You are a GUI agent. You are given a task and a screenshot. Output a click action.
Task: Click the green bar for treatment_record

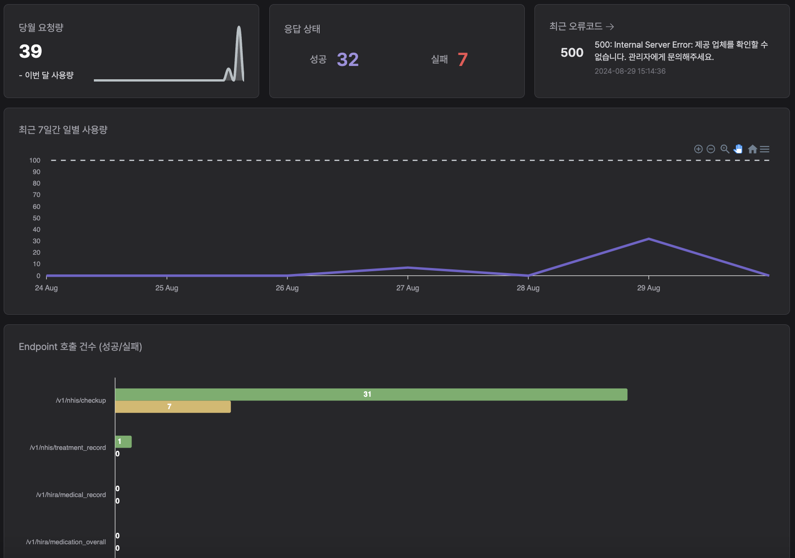[x=123, y=442]
